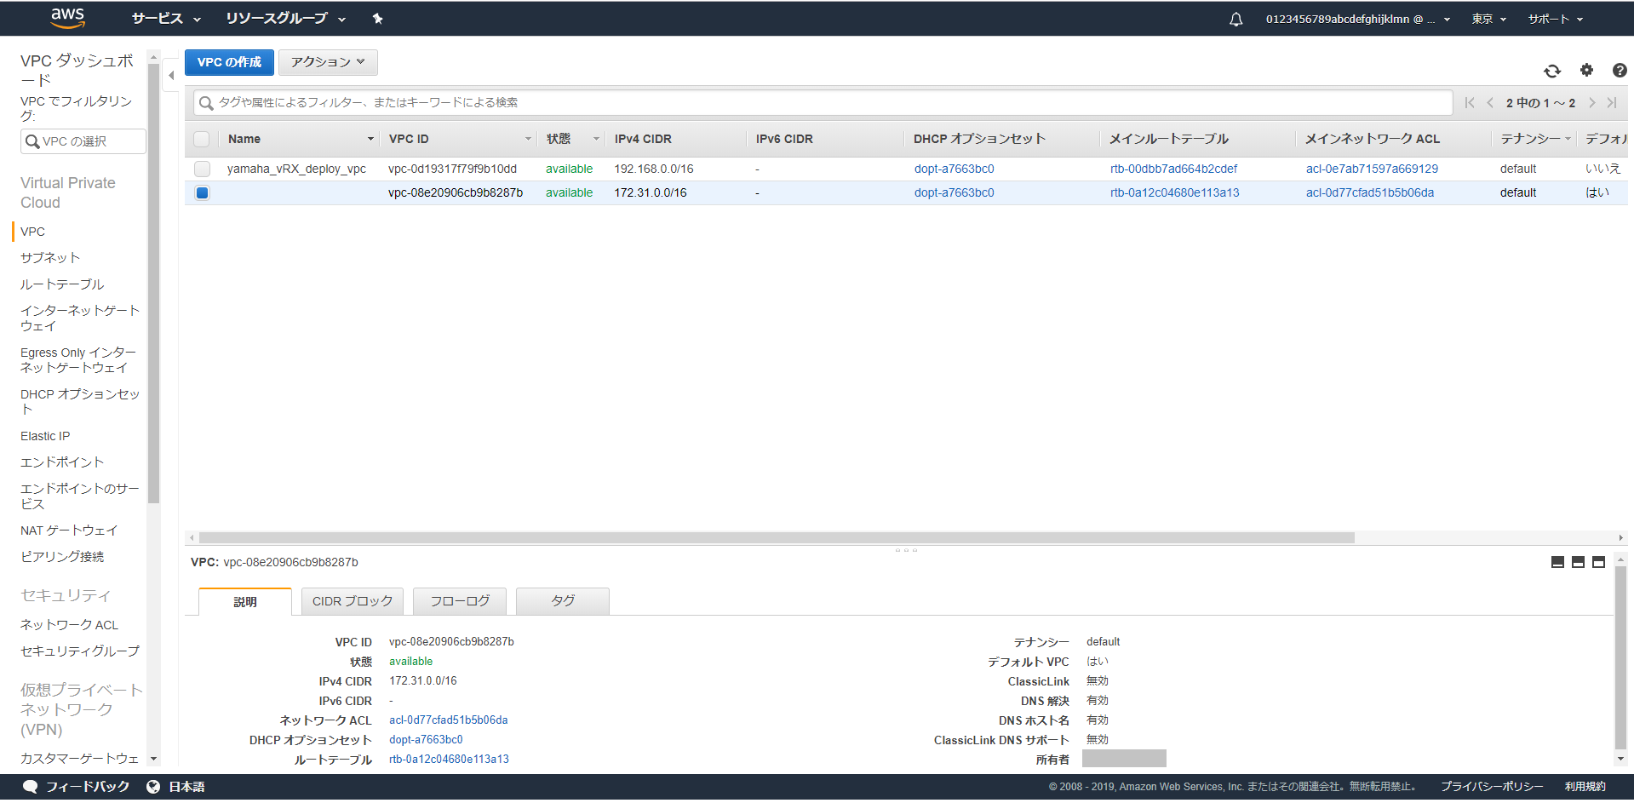
Task: Open the アクション dropdown
Action: (328, 62)
